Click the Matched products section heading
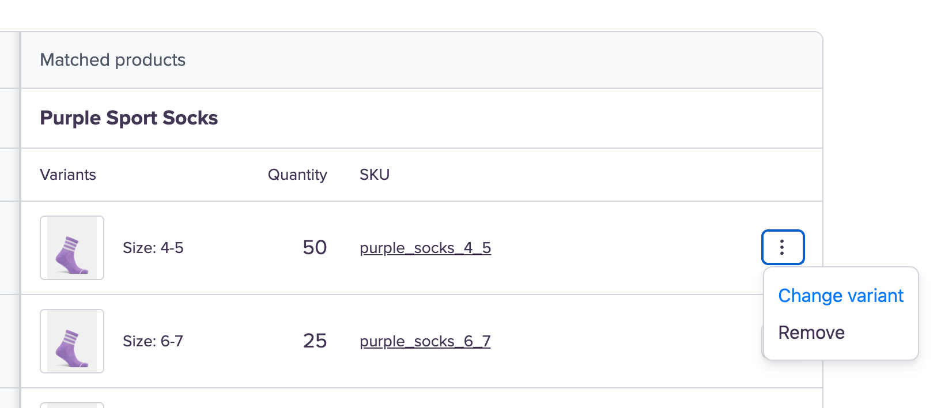The image size is (937, 408). click(x=112, y=60)
